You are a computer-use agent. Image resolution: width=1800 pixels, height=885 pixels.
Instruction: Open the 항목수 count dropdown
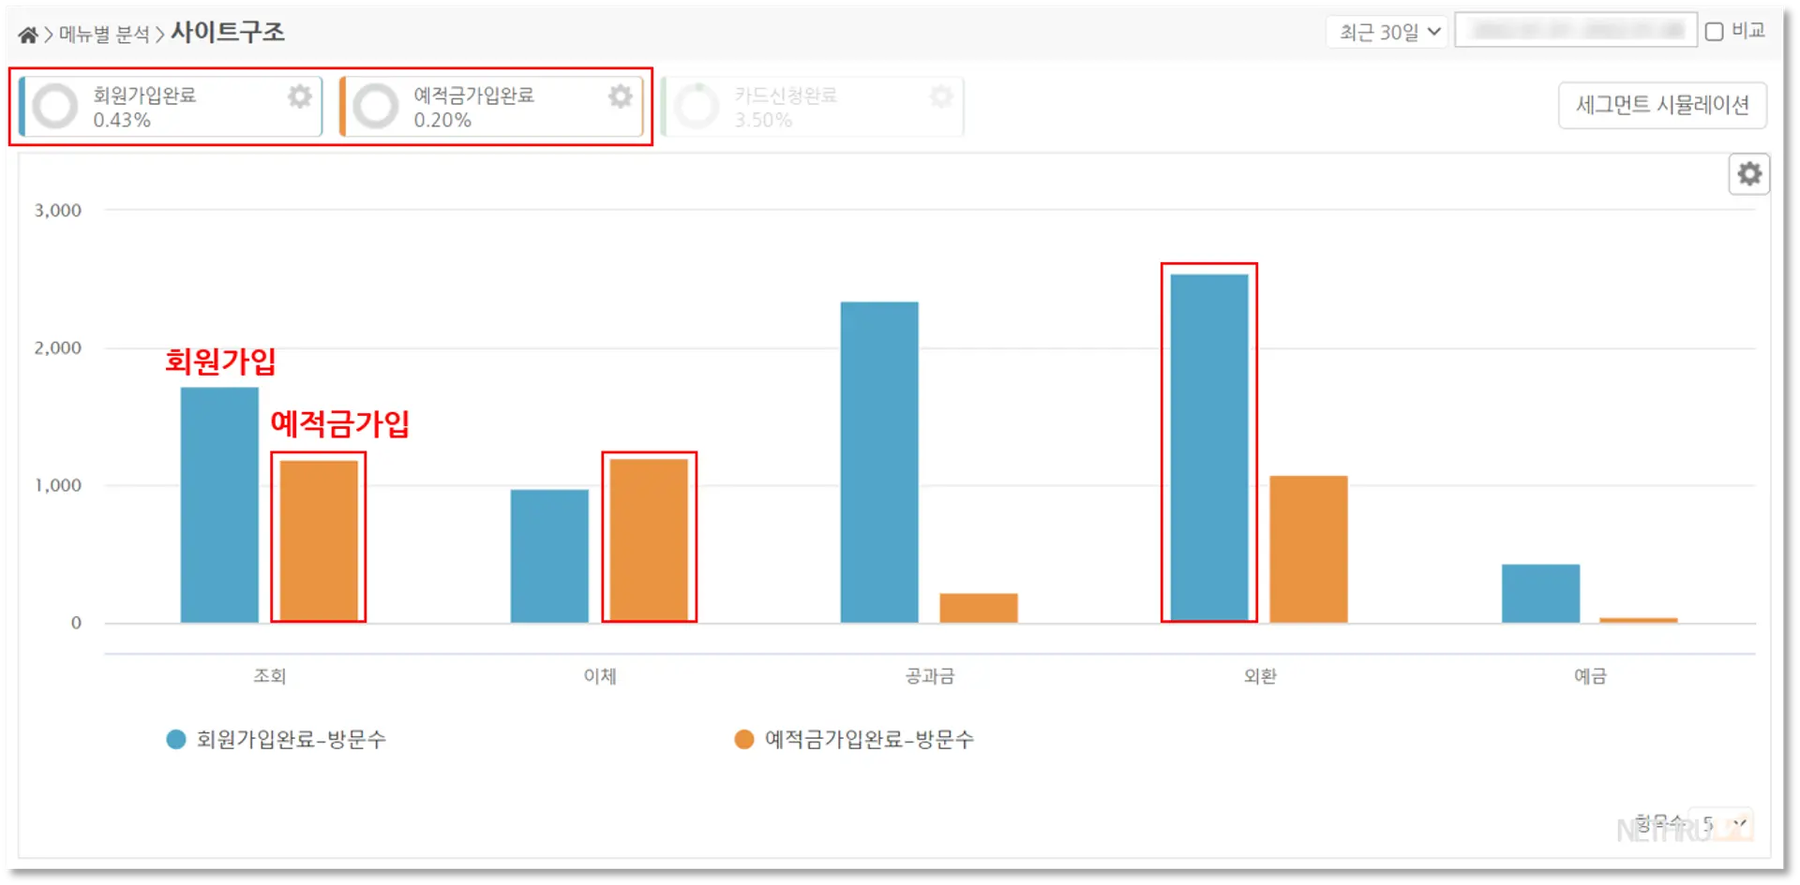click(x=1721, y=824)
